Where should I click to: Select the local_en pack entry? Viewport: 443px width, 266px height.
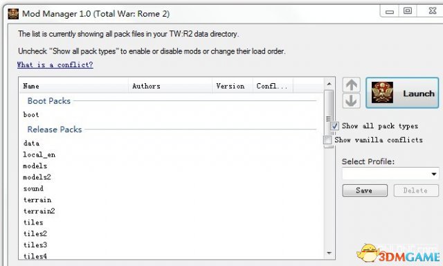point(39,154)
